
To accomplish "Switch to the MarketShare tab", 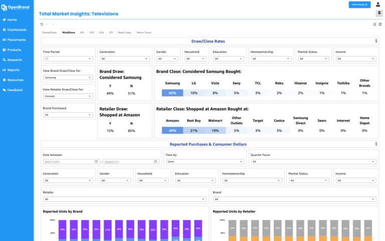I will click(49, 32).
